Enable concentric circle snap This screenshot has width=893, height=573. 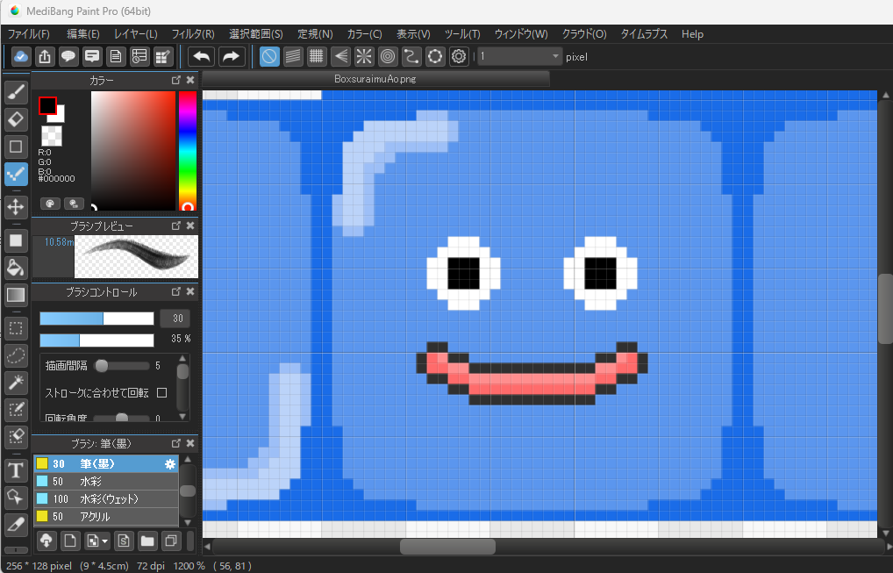click(x=388, y=56)
